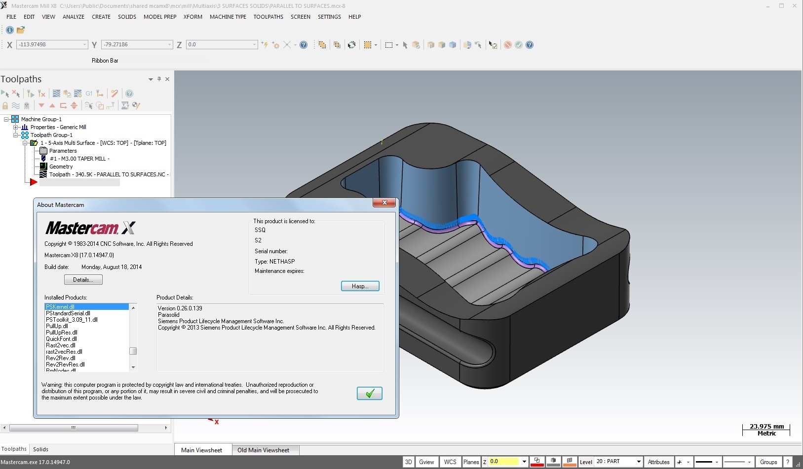Open the Z depth dropdown in status bar
The width and height of the screenshot is (803, 469).
524,462
